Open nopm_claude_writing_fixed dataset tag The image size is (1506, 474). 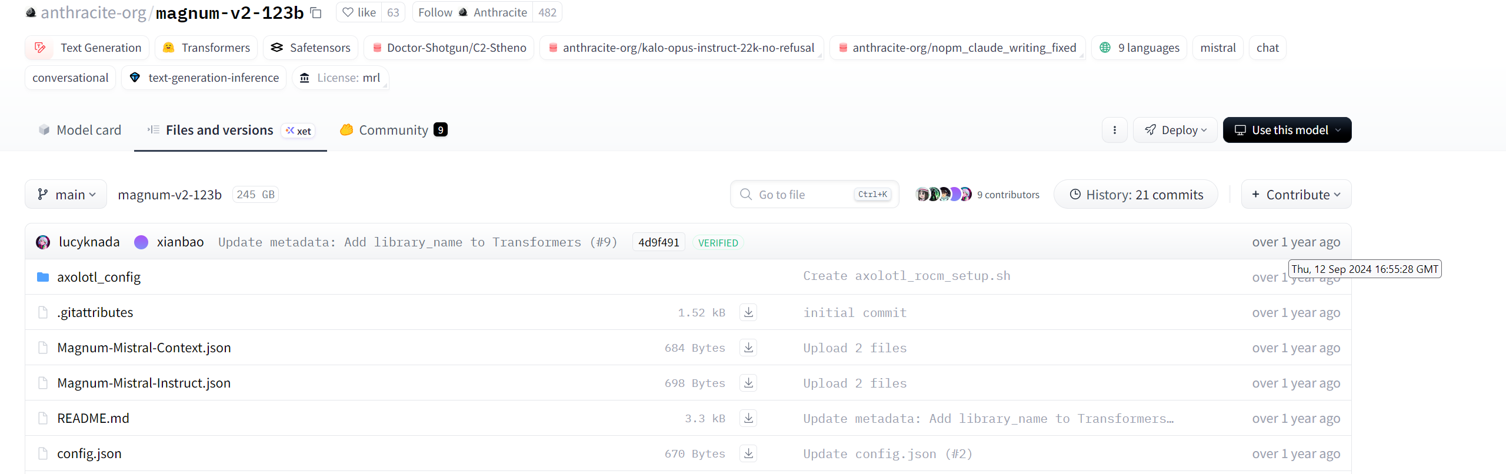957,48
